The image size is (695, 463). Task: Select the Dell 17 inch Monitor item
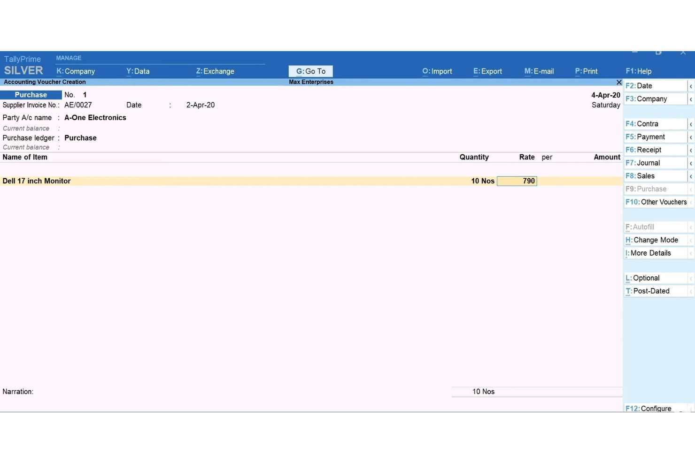[x=37, y=181]
